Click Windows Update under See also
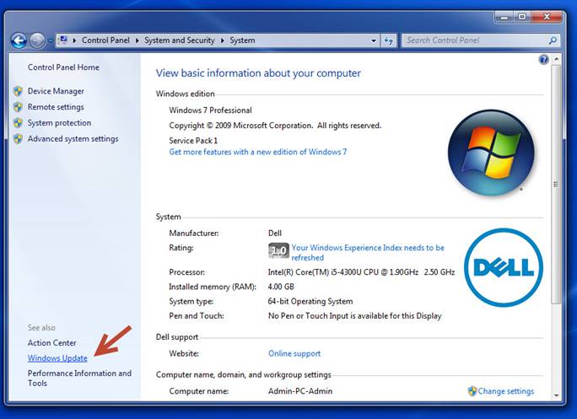577x419 pixels. pos(57,358)
